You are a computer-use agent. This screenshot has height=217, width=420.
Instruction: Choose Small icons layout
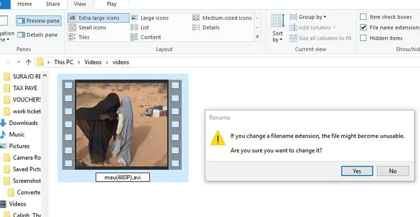tap(87, 27)
